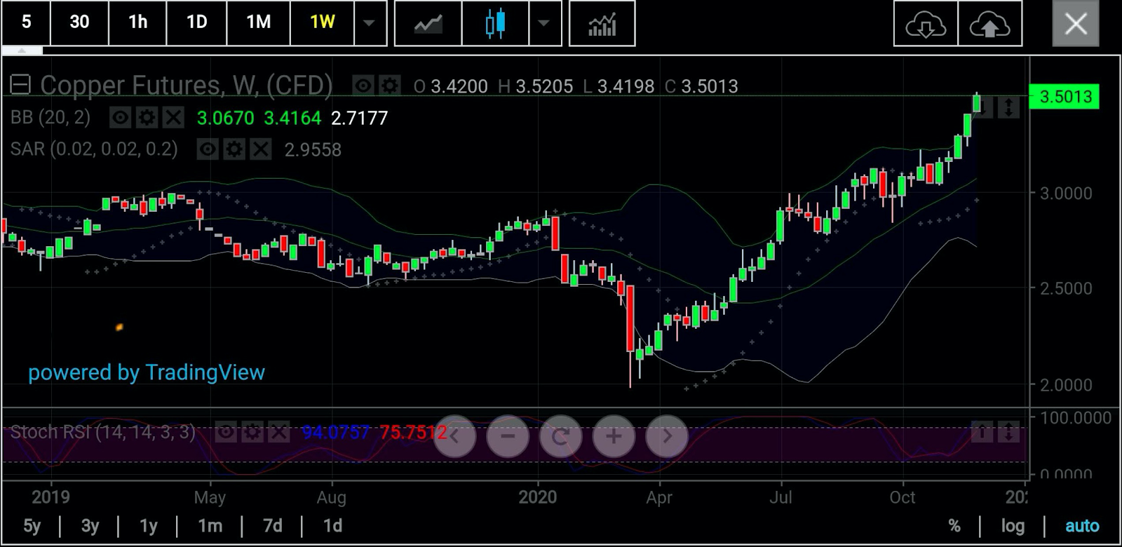Toggle auto scale mode
The width and height of the screenshot is (1122, 547).
[x=1082, y=525]
